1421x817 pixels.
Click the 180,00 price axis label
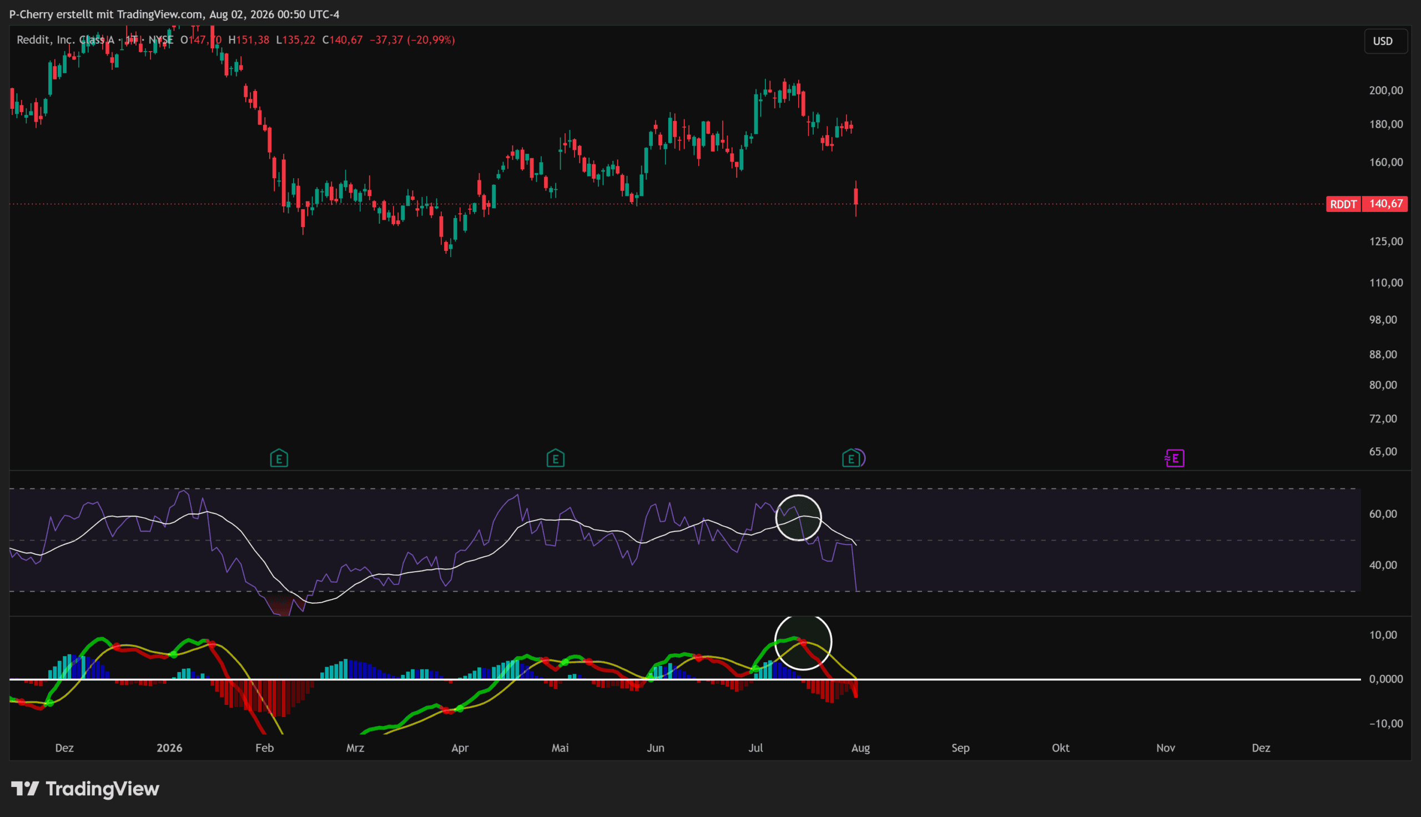click(1385, 124)
